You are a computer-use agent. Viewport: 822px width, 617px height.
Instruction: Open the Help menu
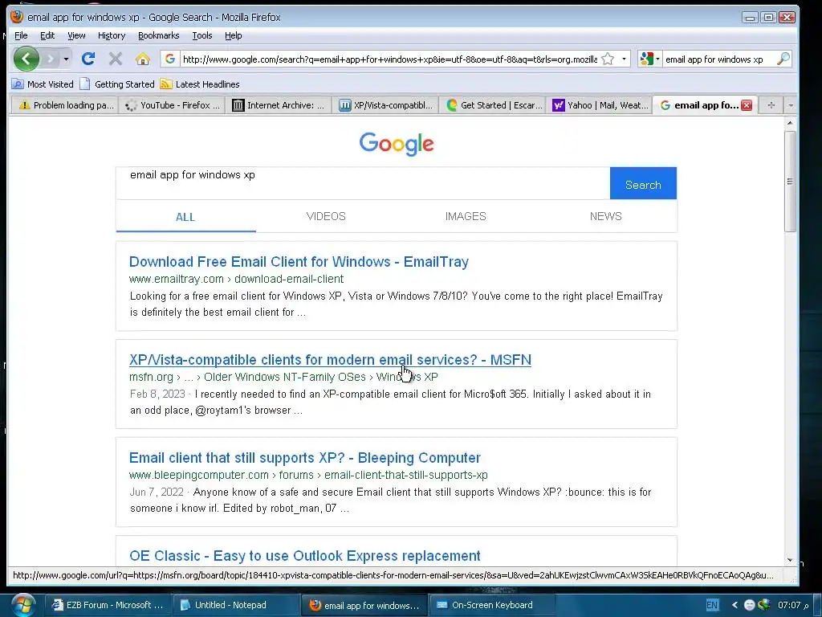coord(234,35)
